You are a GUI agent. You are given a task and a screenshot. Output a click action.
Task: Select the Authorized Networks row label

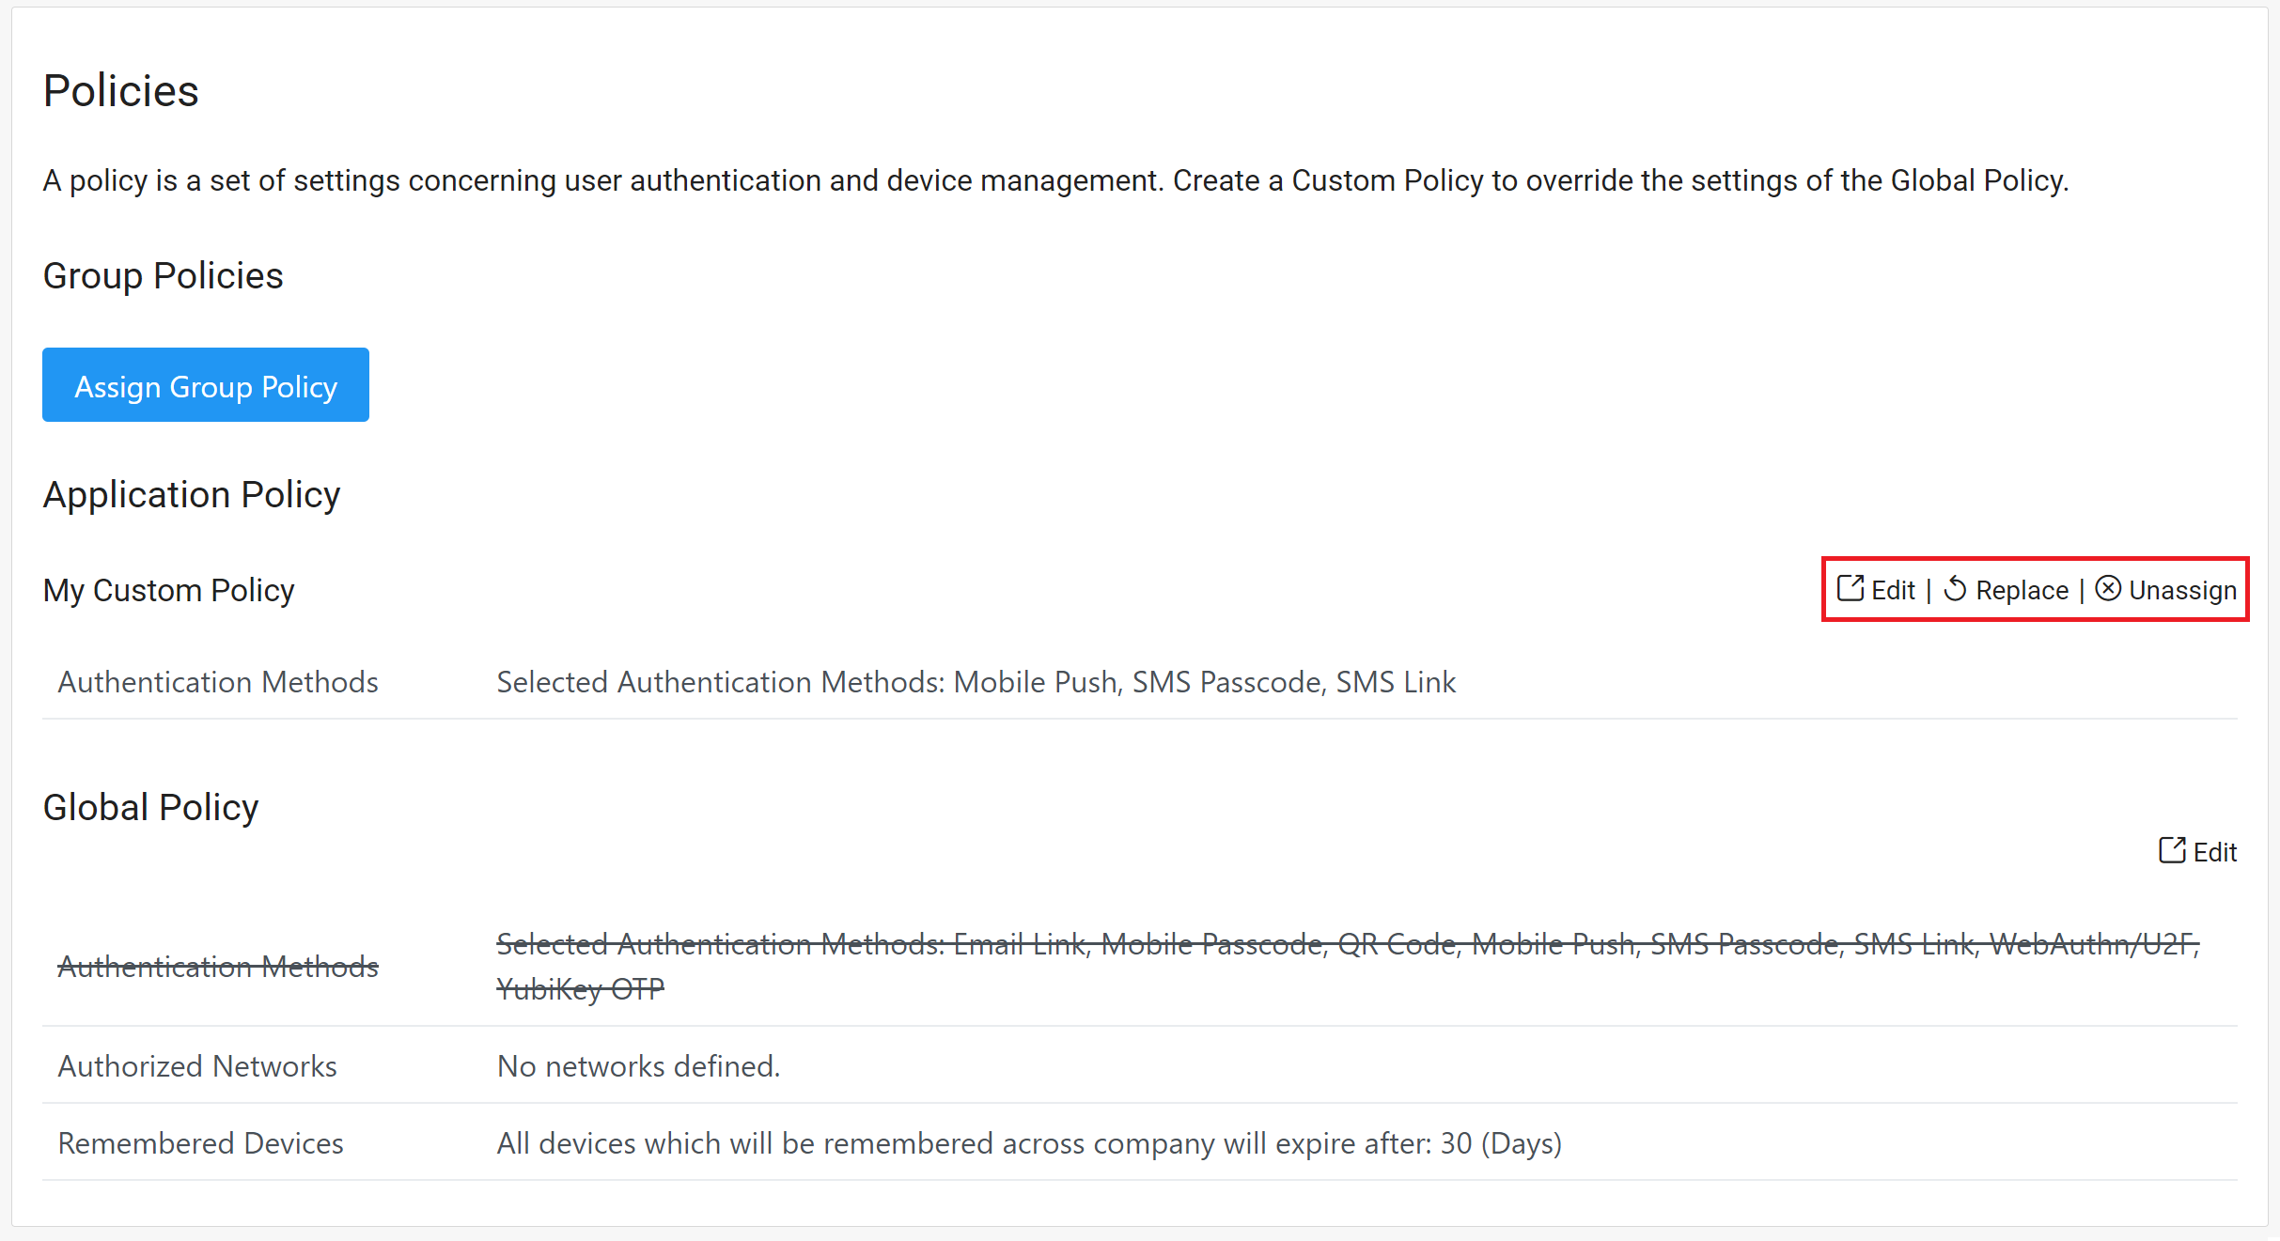[x=196, y=1066]
